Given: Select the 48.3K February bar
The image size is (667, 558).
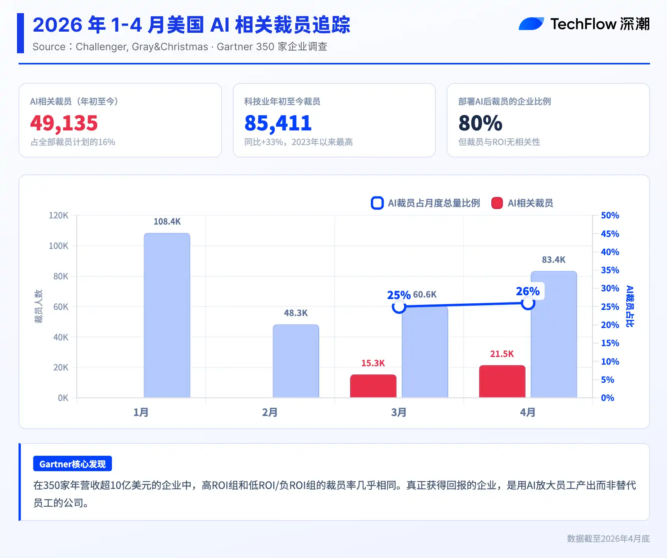Looking at the screenshot, I should click(x=296, y=361).
